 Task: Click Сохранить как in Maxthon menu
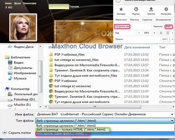click(x=122, y=27)
